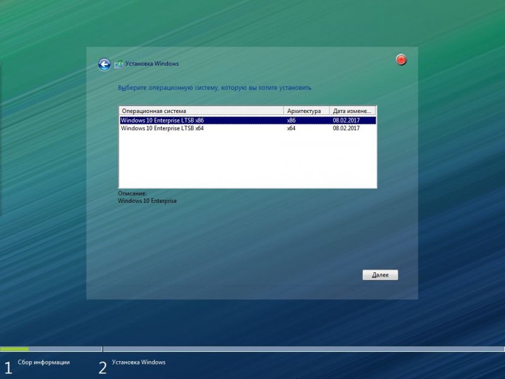Select Windows 10 Enterprise LTSB x86 row
Screen dimensions: 505x379
click(247, 121)
